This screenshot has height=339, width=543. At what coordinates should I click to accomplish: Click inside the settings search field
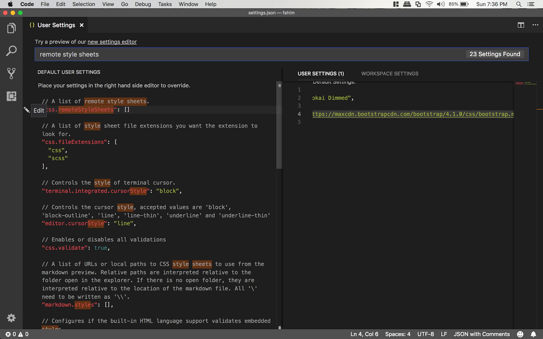tap(204, 54)
